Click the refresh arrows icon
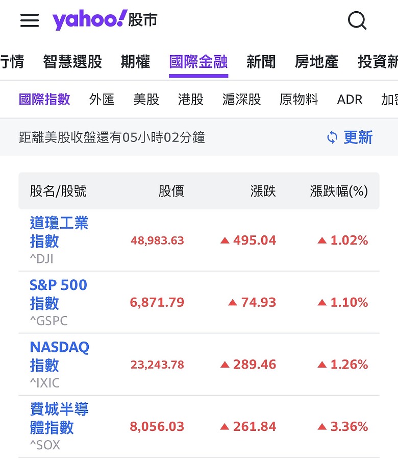This screenshot has height=459, width=398. point(332,137)
